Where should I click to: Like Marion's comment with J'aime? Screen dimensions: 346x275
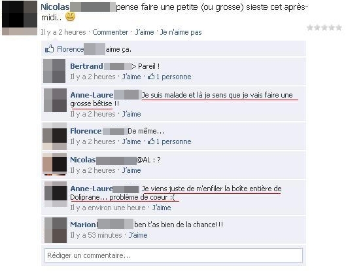click(x=138, y=235)
